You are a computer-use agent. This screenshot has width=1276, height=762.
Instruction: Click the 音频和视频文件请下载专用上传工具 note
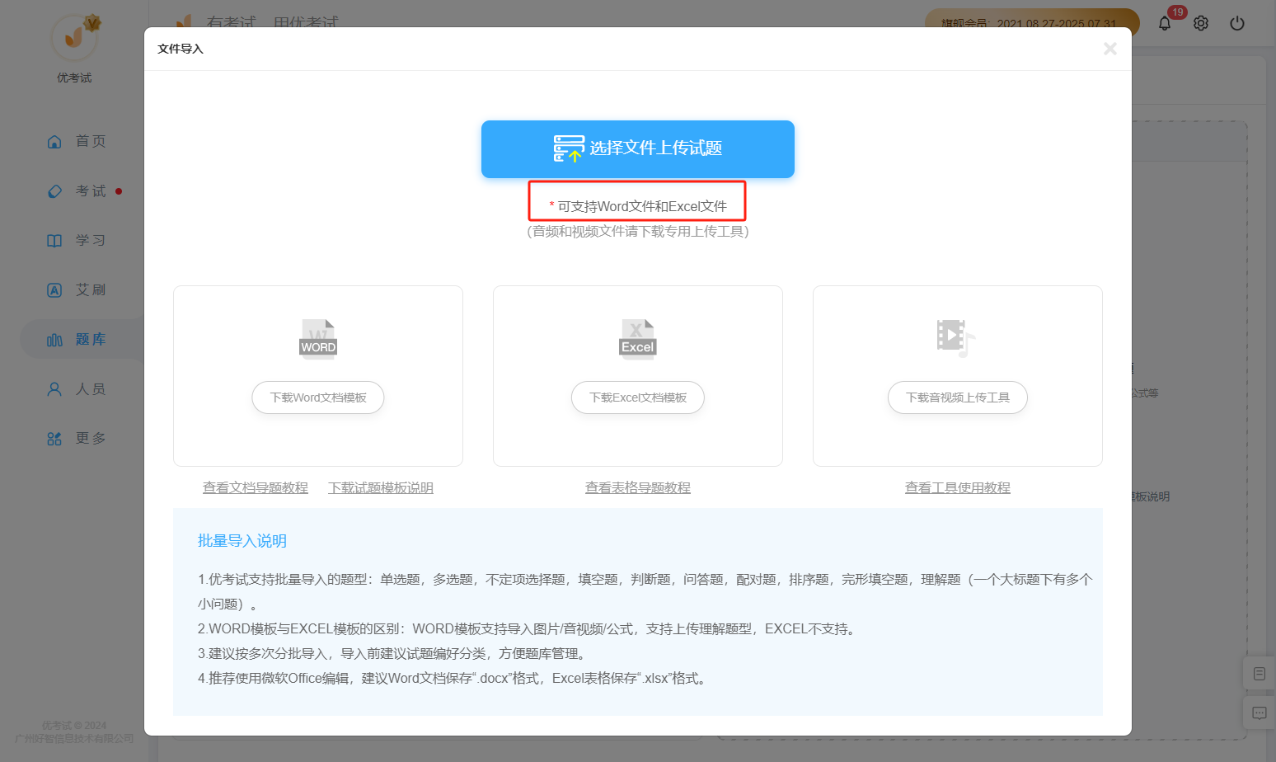click(x=638, y=232)
